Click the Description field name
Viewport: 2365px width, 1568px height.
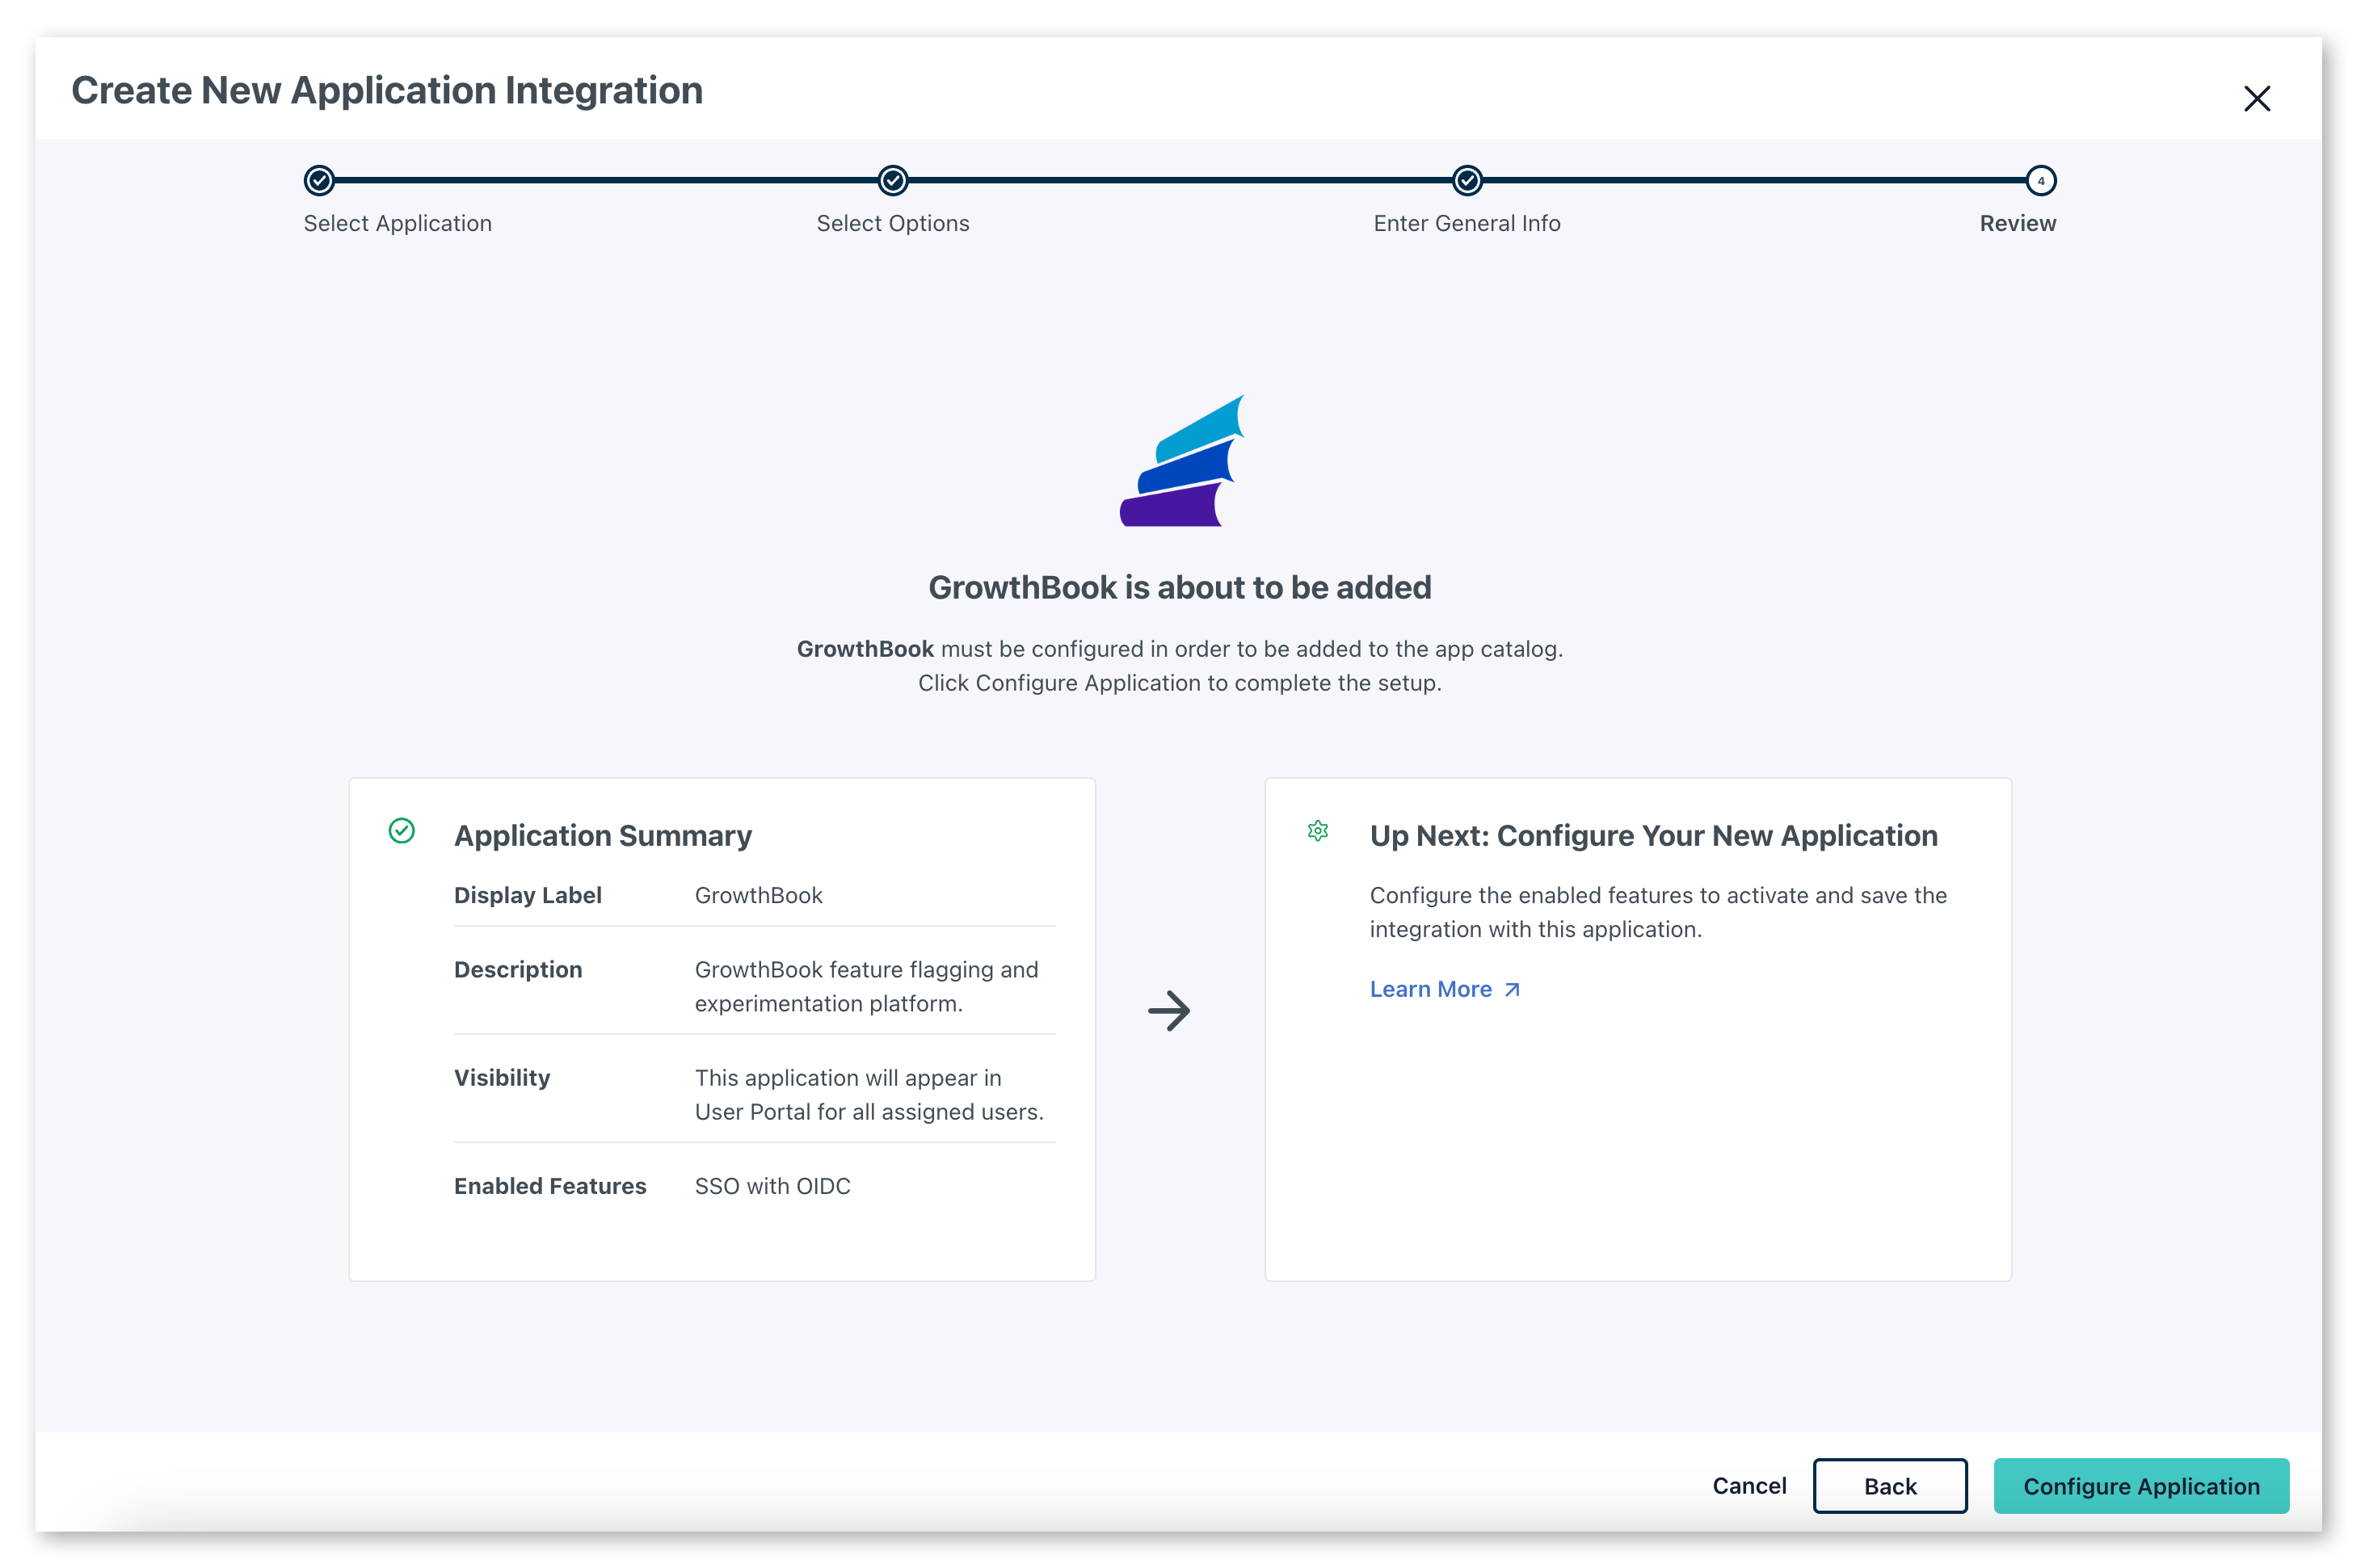click(518, 969)
